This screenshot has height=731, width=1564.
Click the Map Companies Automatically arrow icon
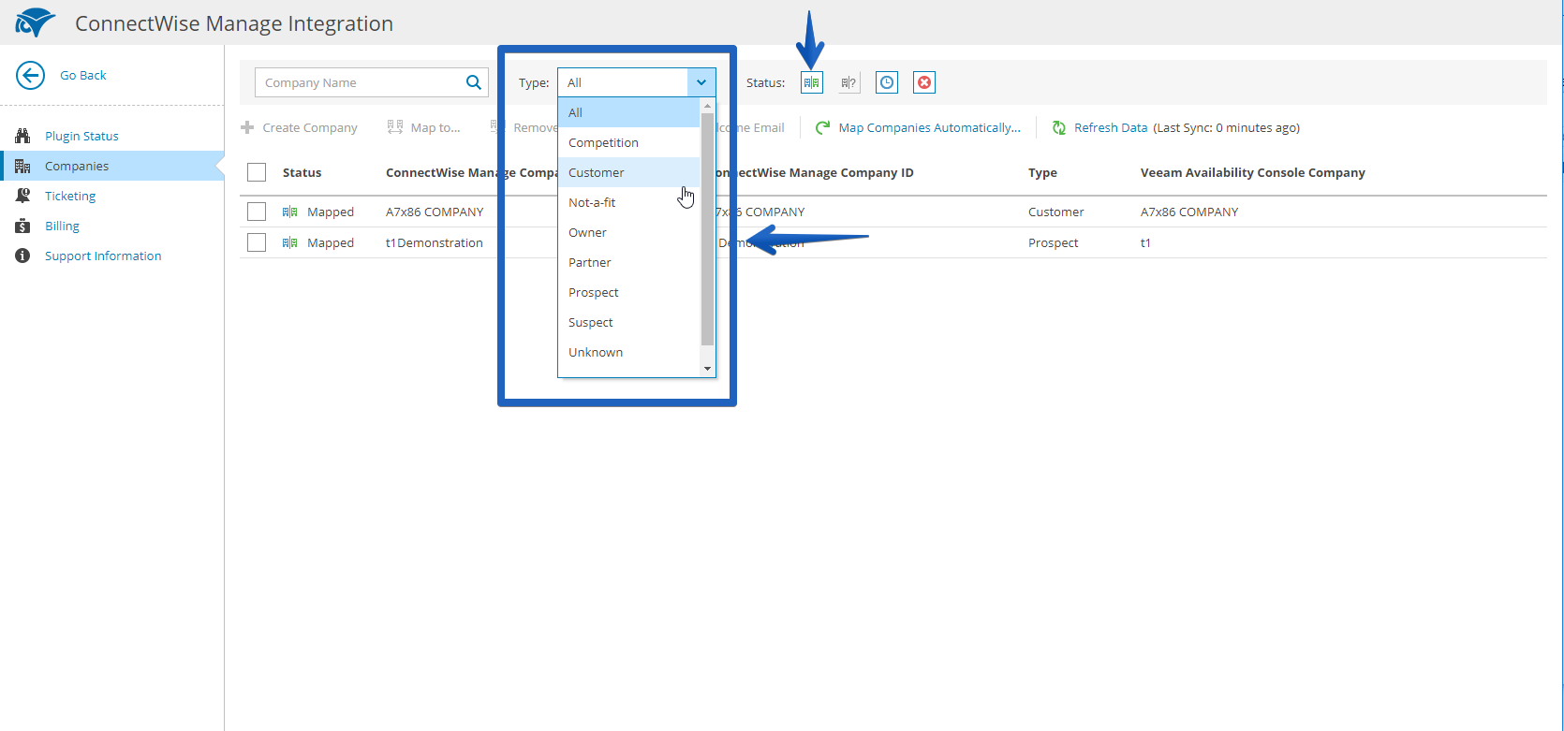click(x=823, y=127)
